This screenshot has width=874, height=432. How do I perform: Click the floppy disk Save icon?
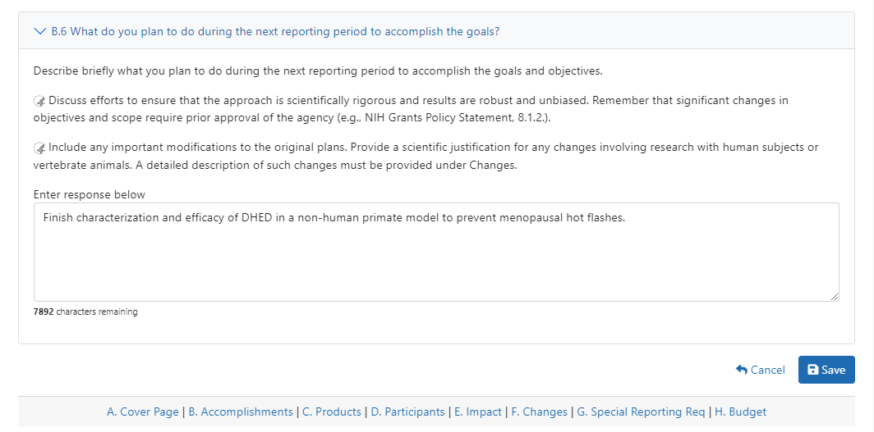click(x=812, y=370)
